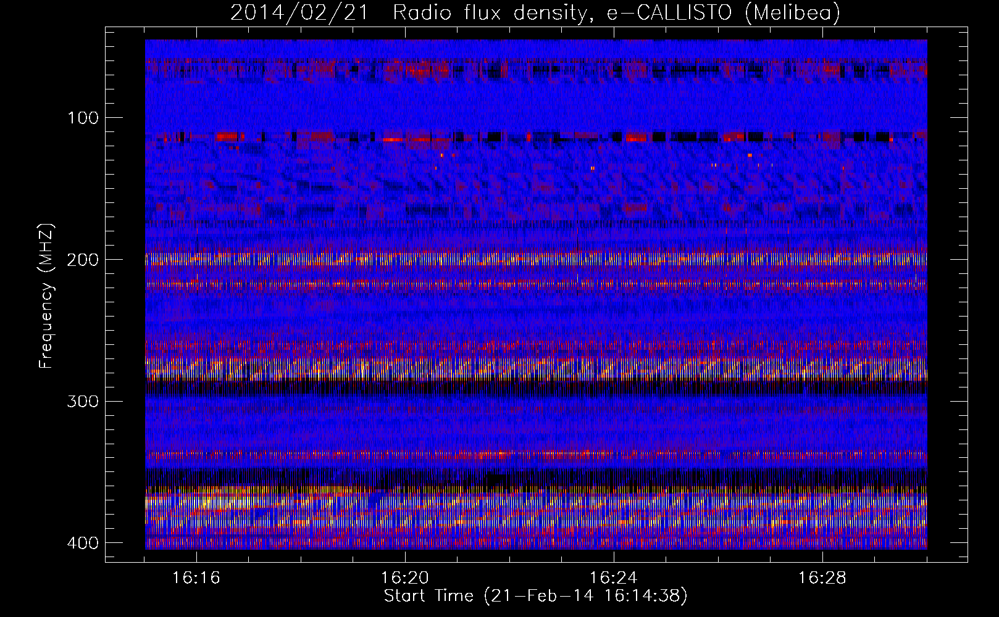Click the 'Start Time (21-Feb-14 16:14:38)' axis label
The image size is (999, 617).
pyautogui.click(x=535, y=596)
